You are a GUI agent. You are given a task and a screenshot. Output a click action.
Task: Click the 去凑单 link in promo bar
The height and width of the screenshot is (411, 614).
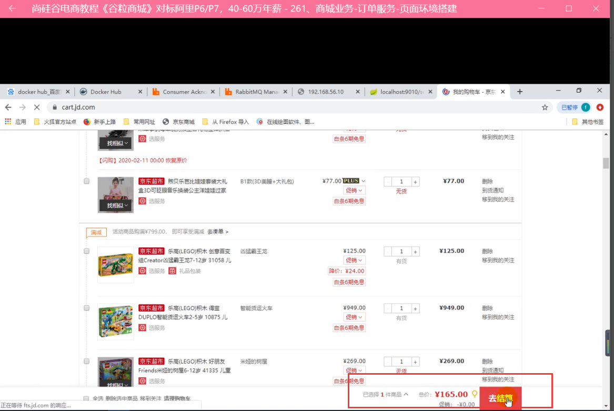coord(218,232)
